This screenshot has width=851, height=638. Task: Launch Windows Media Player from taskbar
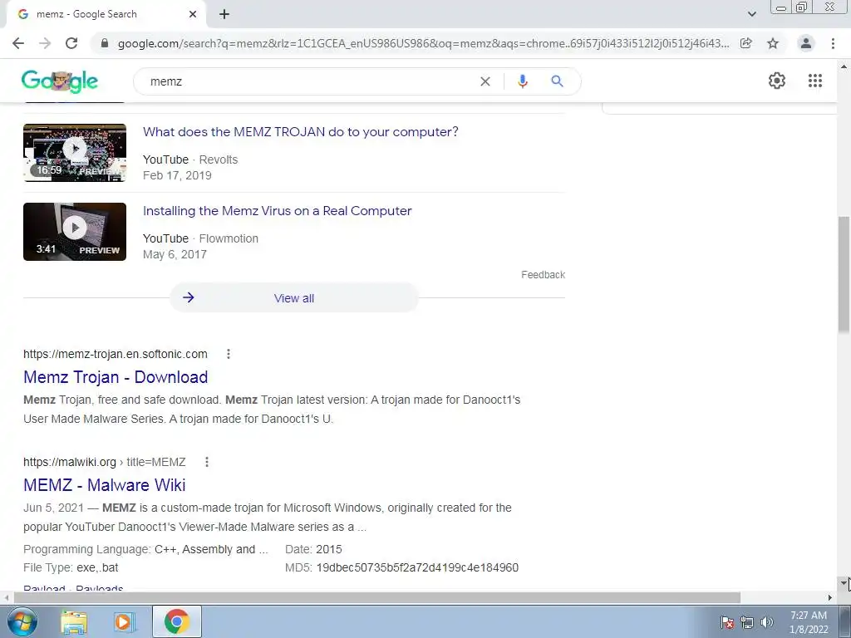(125, 622)
